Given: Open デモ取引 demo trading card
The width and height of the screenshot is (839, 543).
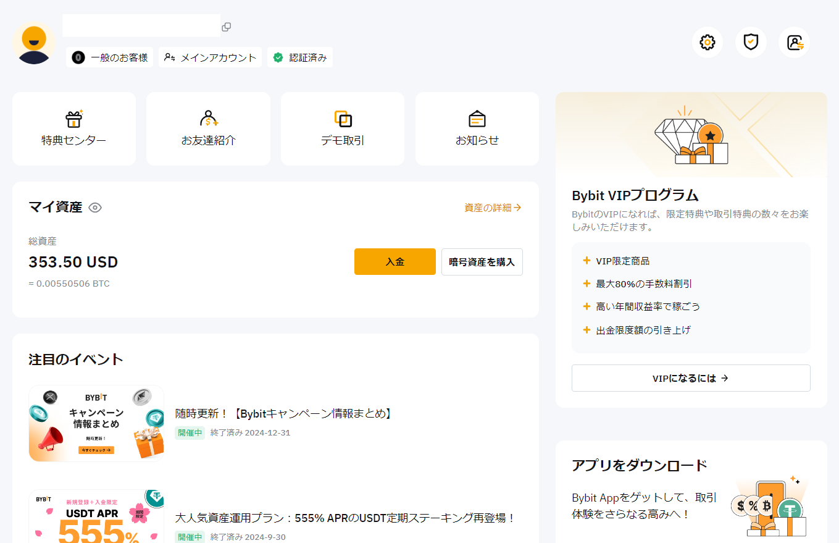Looking at the screenshot, I should pos(343,128).
